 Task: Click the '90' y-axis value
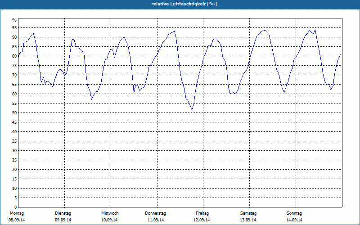pyautogui.click(x=14, y=37)
